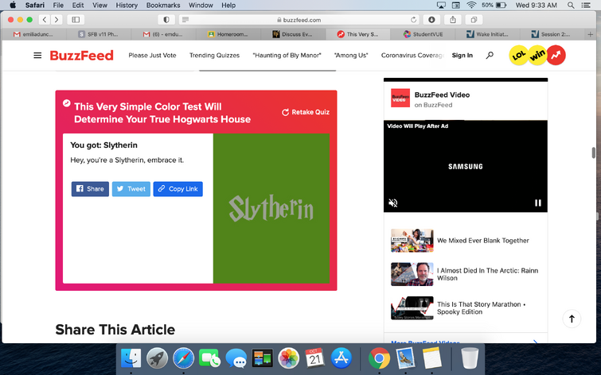Open Photos from the Dock
The height and width of the screenshot is (375, 601).
[288, 358]
